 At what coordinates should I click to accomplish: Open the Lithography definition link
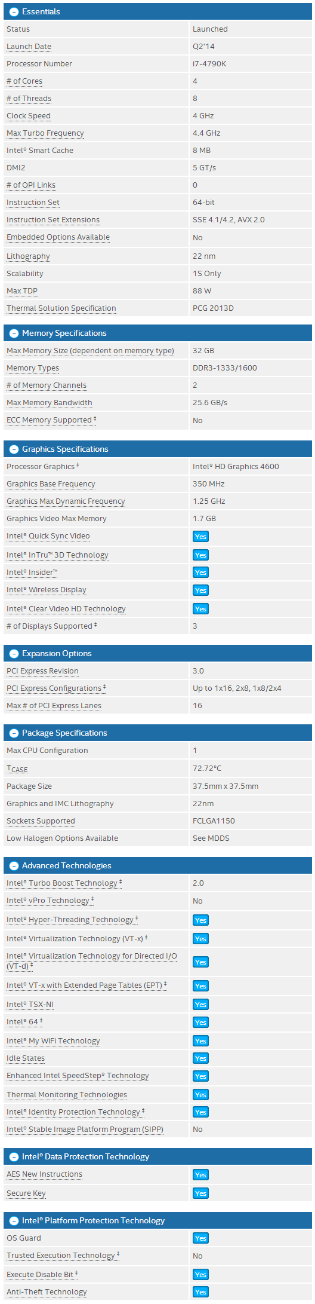point(28,256)
